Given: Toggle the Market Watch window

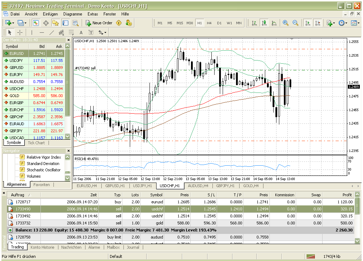Looking at the screenshot, I should pos(36,23).
